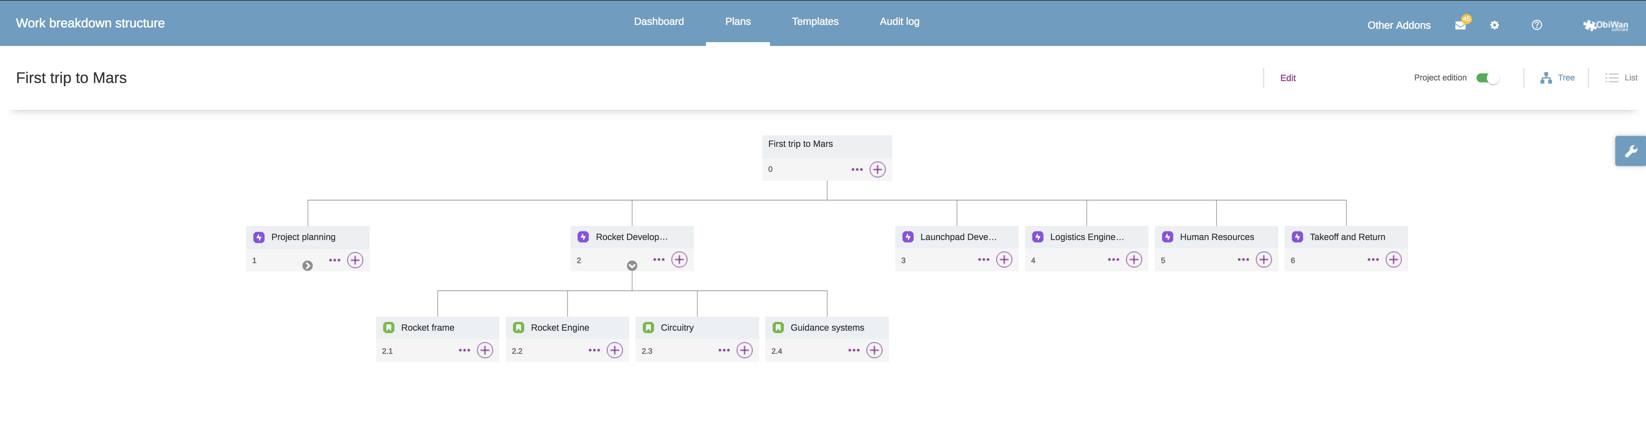Open three-dot menu for Rocket Engine
1646x429 pixels.
point(594,350)
